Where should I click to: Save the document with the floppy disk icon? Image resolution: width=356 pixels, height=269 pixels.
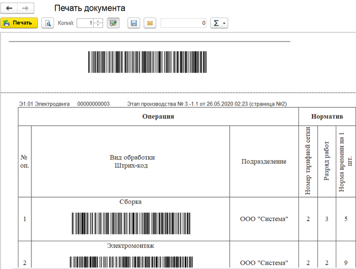point(133,23)
